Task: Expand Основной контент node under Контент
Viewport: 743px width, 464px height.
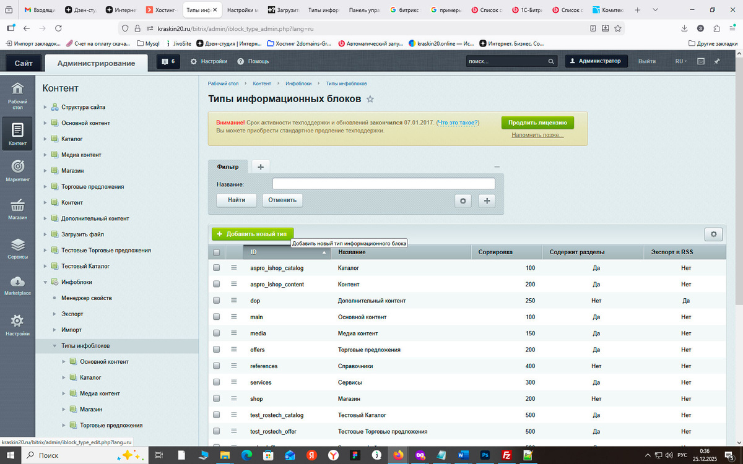Action: (45, 123)
